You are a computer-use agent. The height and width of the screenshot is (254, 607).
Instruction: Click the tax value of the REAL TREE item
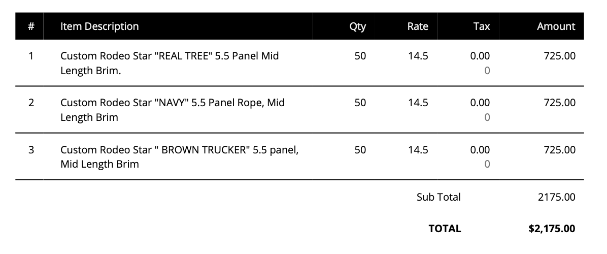tap(480, 56)
